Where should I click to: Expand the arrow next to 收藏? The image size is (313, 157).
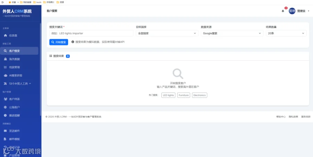point(18,2)
